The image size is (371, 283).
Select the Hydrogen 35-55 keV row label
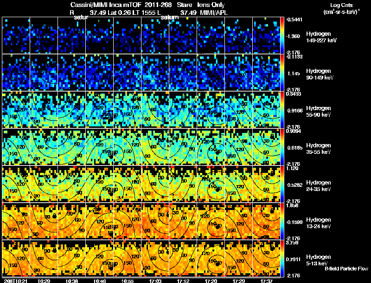pos(319,149)
